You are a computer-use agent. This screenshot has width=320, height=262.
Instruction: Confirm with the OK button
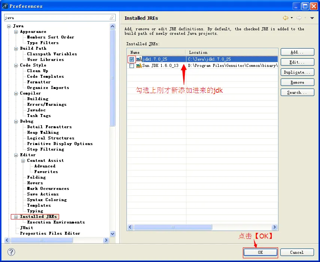[260, 252]
